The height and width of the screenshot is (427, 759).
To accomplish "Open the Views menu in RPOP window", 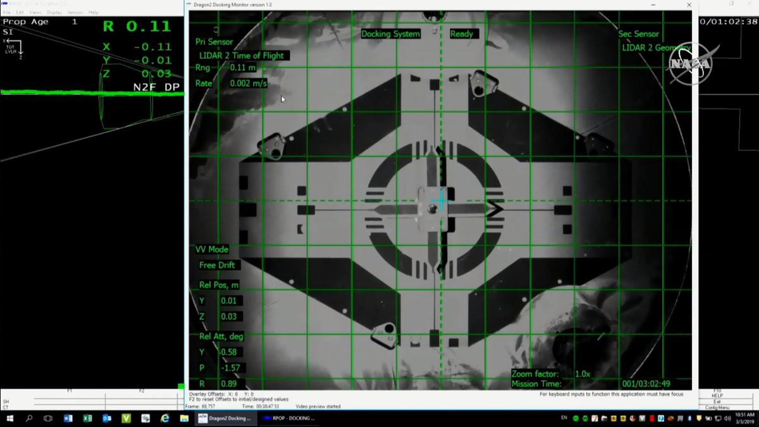I will 35,13.
